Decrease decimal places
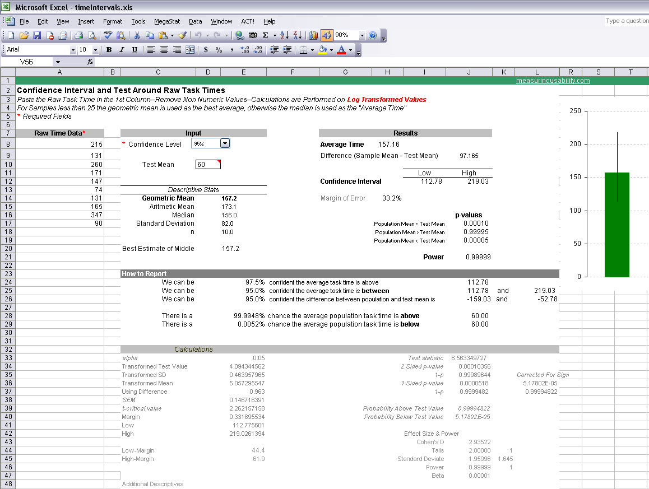 tap(257, 50)
